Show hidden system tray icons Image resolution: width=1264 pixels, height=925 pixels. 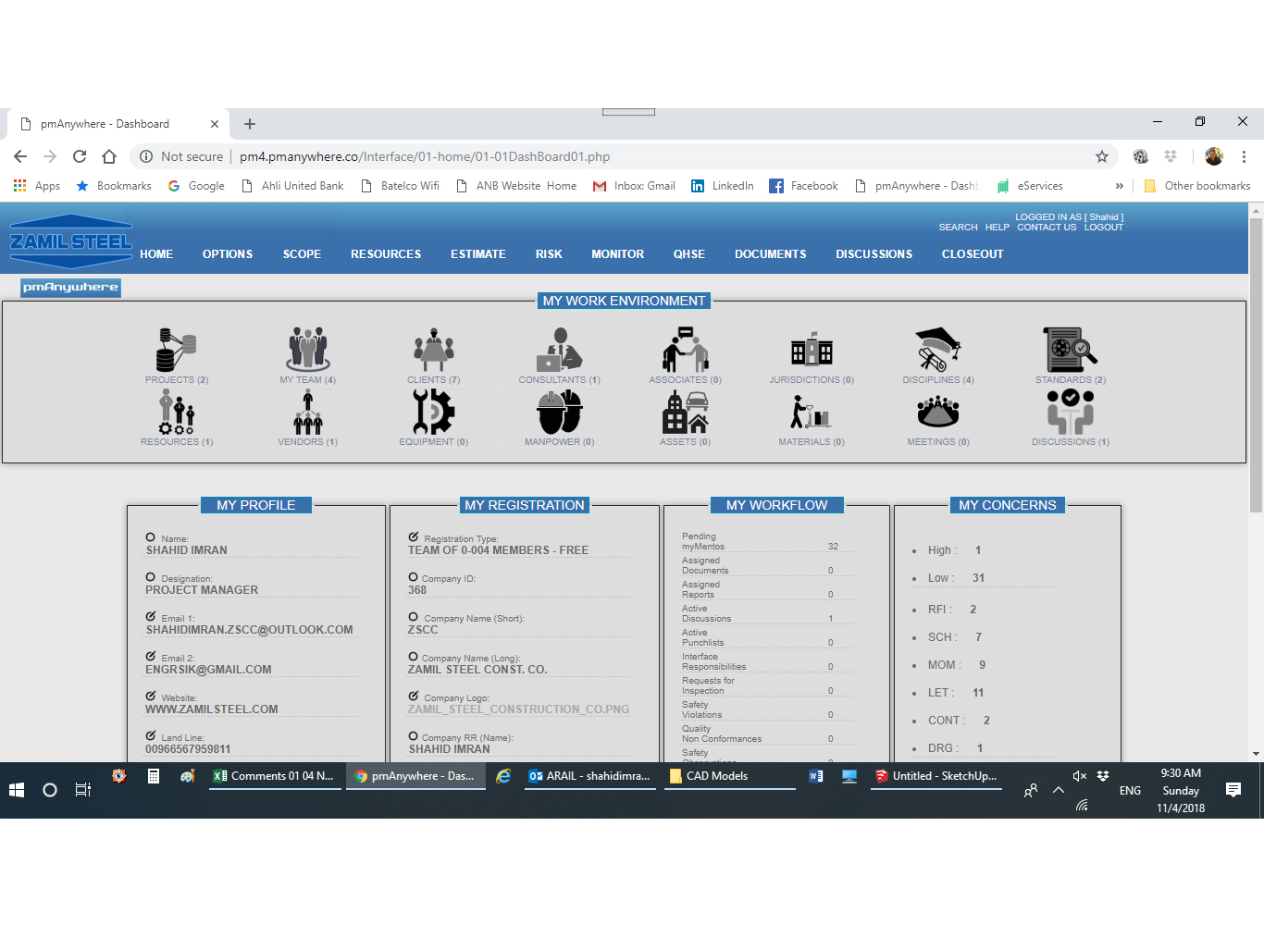[x=1058, y=790]
